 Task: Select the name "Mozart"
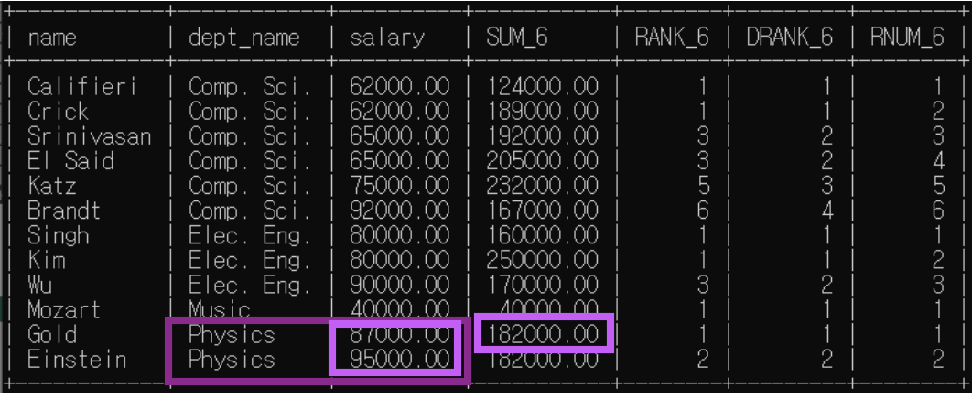(64, 310)
